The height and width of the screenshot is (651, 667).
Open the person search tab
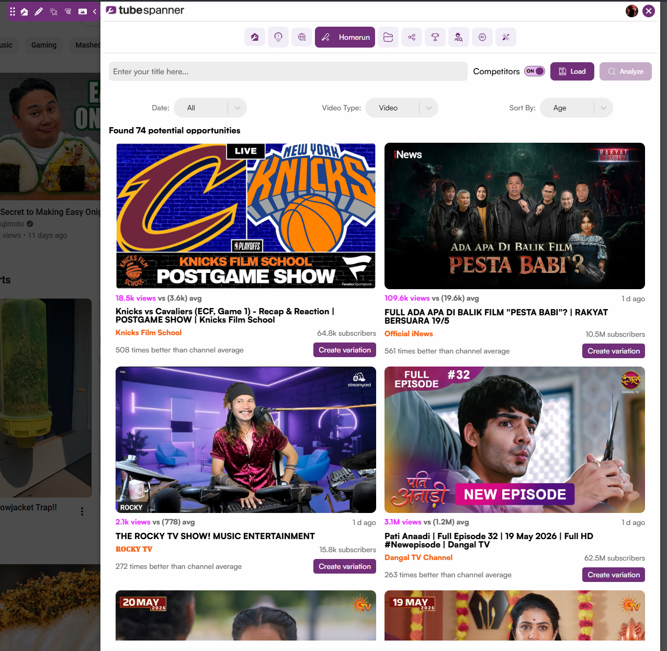coord(459,37)
